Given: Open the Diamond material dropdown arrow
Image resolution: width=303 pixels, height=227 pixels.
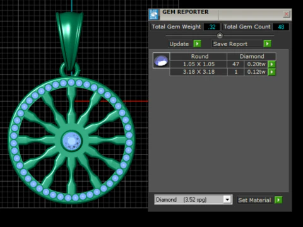Looking at the screenshot, I should 227,199.
